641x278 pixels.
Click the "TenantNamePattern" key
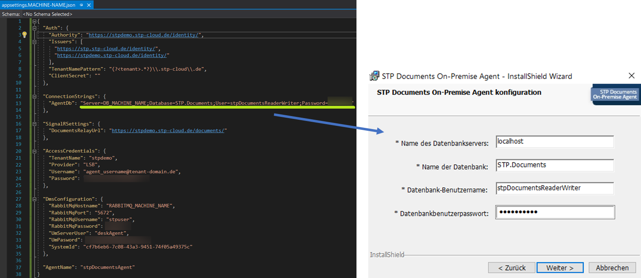tap(76, 69)
